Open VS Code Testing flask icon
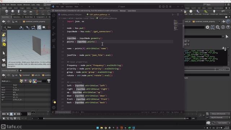 [x=54, y=47]
